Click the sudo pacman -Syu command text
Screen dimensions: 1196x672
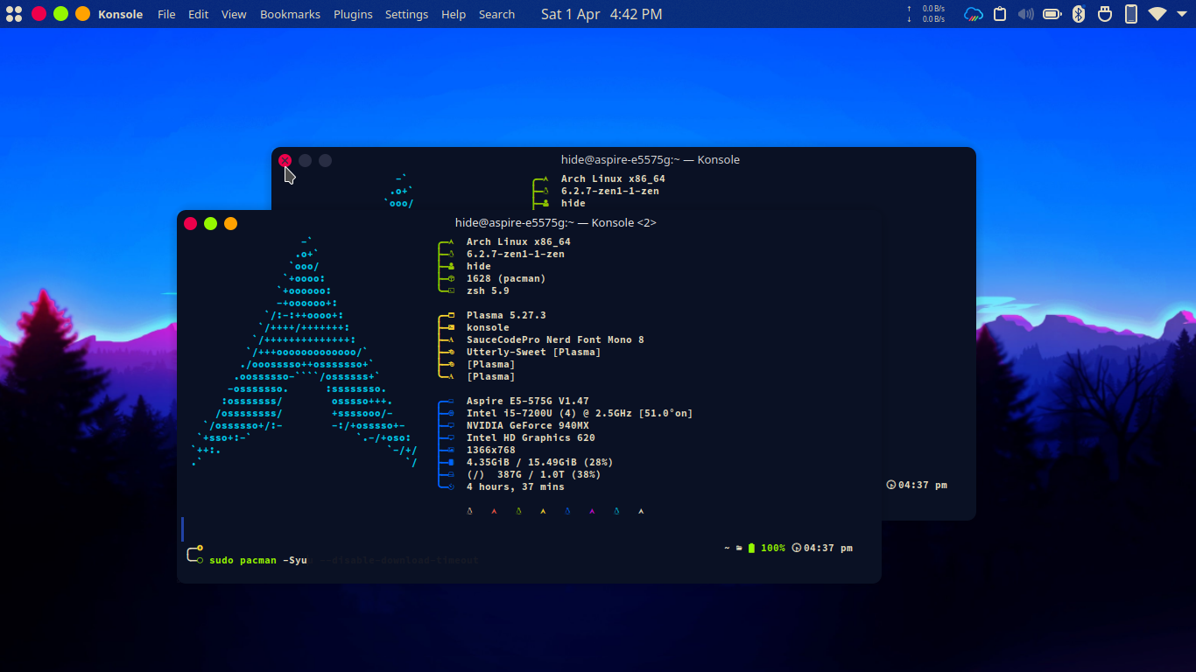coord(258,560)
